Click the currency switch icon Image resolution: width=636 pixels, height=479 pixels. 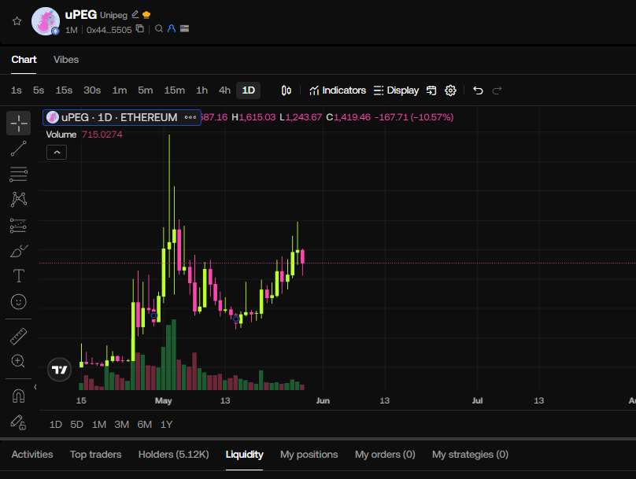pos(431,90)
